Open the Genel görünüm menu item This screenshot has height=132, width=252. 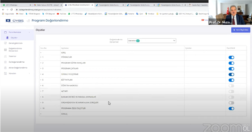click(x=16, y=43)
